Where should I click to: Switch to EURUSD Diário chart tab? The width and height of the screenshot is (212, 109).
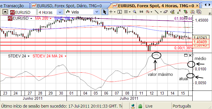[x=70, y=6]
